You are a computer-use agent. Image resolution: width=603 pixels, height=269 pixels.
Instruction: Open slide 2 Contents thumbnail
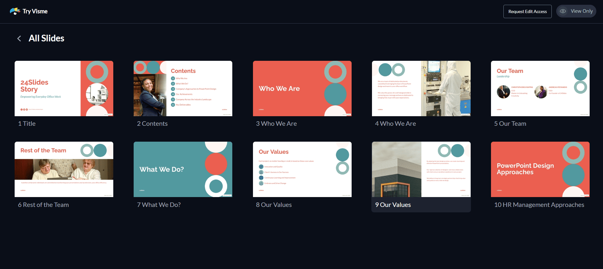click(x=183, y=88)
